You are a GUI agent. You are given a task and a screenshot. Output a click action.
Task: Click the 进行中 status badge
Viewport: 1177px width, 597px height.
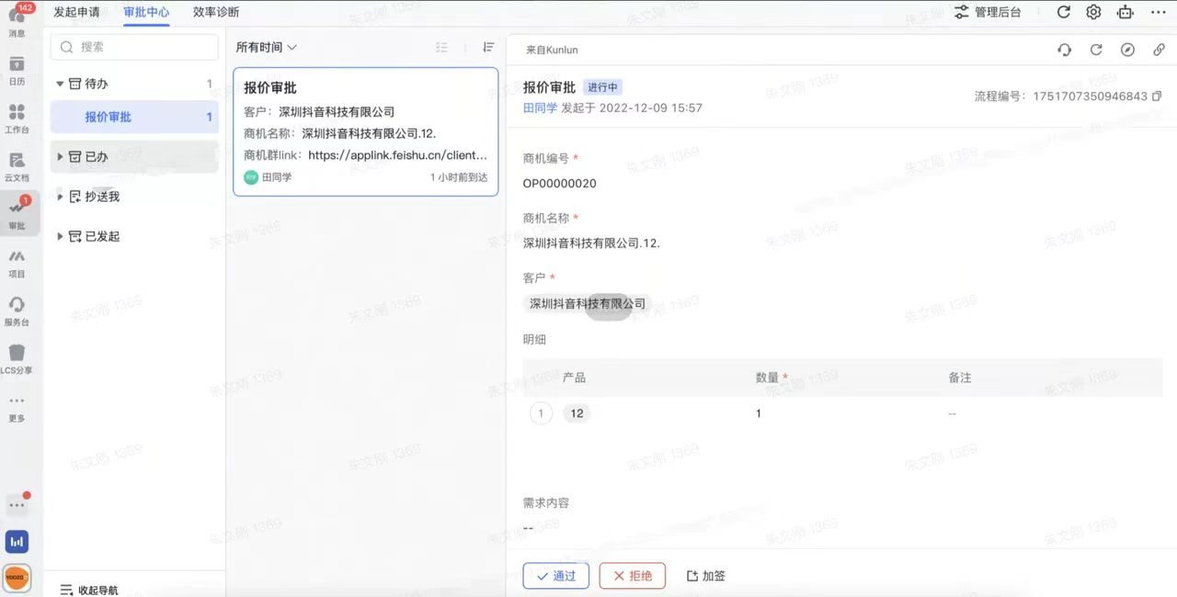[x=603, y=87]
